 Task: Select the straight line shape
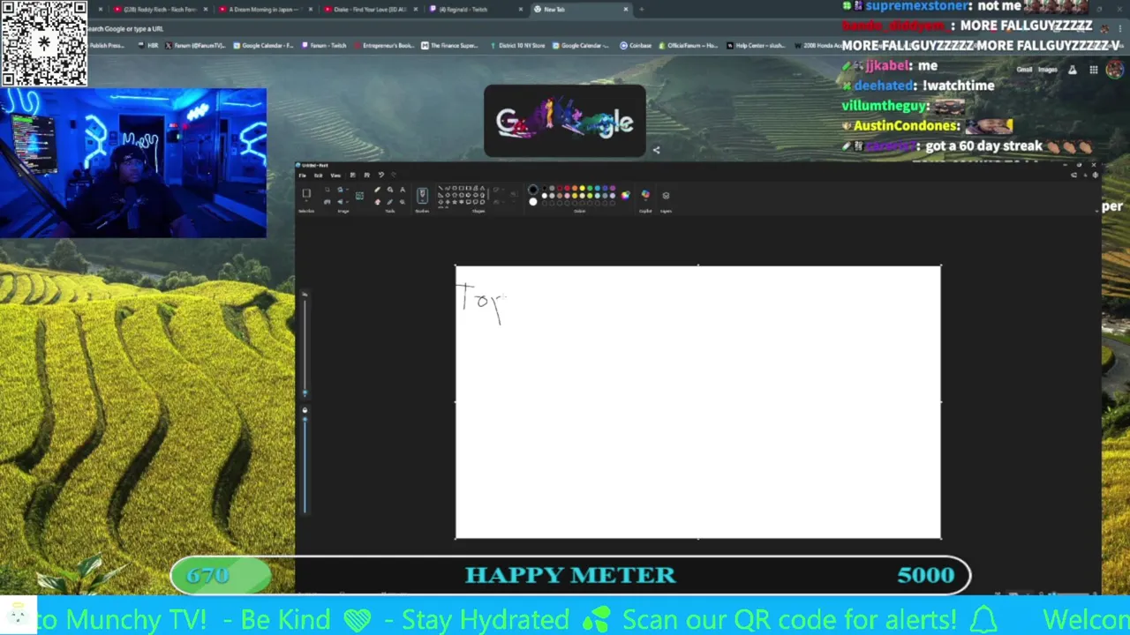tap(441, 188)
